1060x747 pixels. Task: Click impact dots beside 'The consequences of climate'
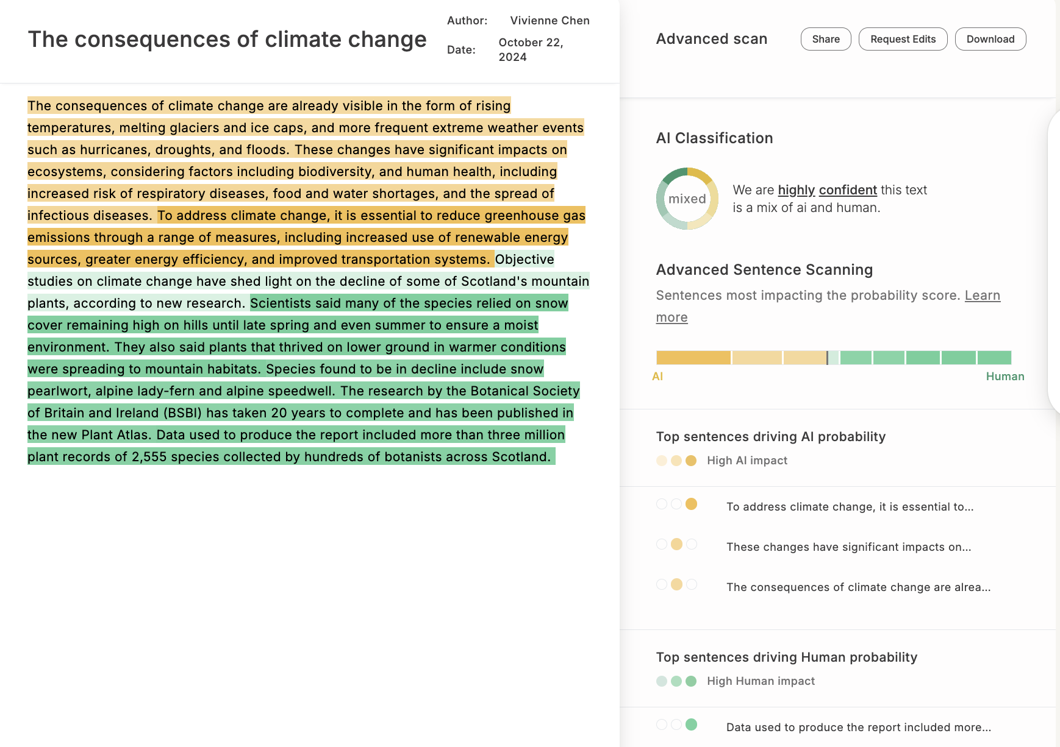point(676,584)
